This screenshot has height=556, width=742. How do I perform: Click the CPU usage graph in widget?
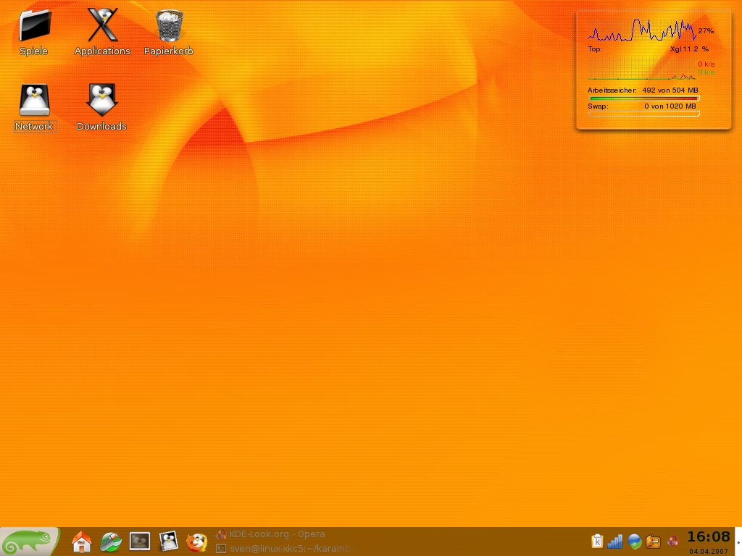641,30
